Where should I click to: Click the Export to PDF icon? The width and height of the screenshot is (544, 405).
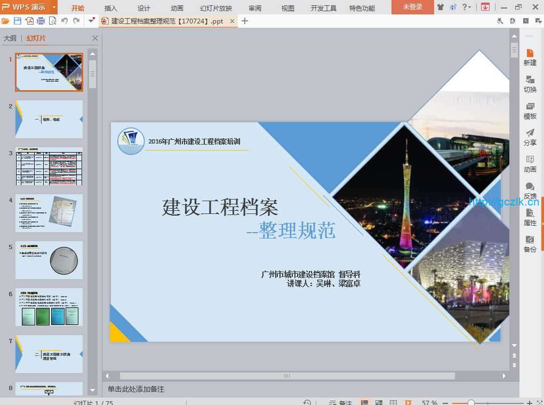29,21
